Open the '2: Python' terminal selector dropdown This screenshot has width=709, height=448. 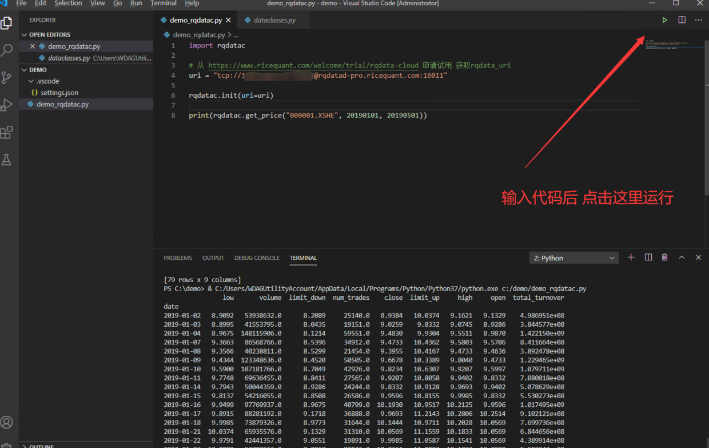pos(573,257)
